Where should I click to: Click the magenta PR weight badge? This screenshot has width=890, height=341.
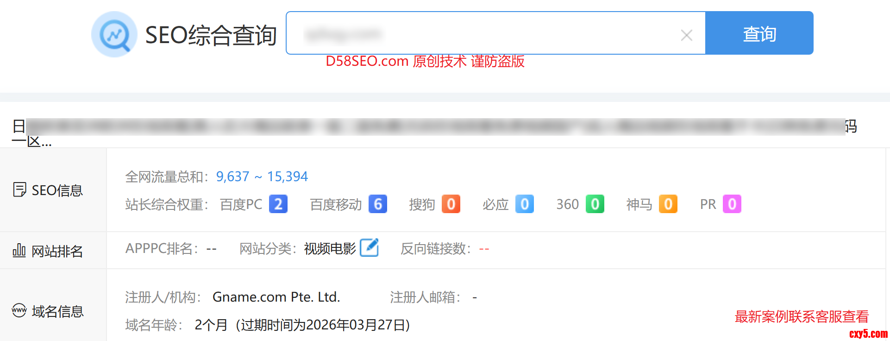(732, 204)
